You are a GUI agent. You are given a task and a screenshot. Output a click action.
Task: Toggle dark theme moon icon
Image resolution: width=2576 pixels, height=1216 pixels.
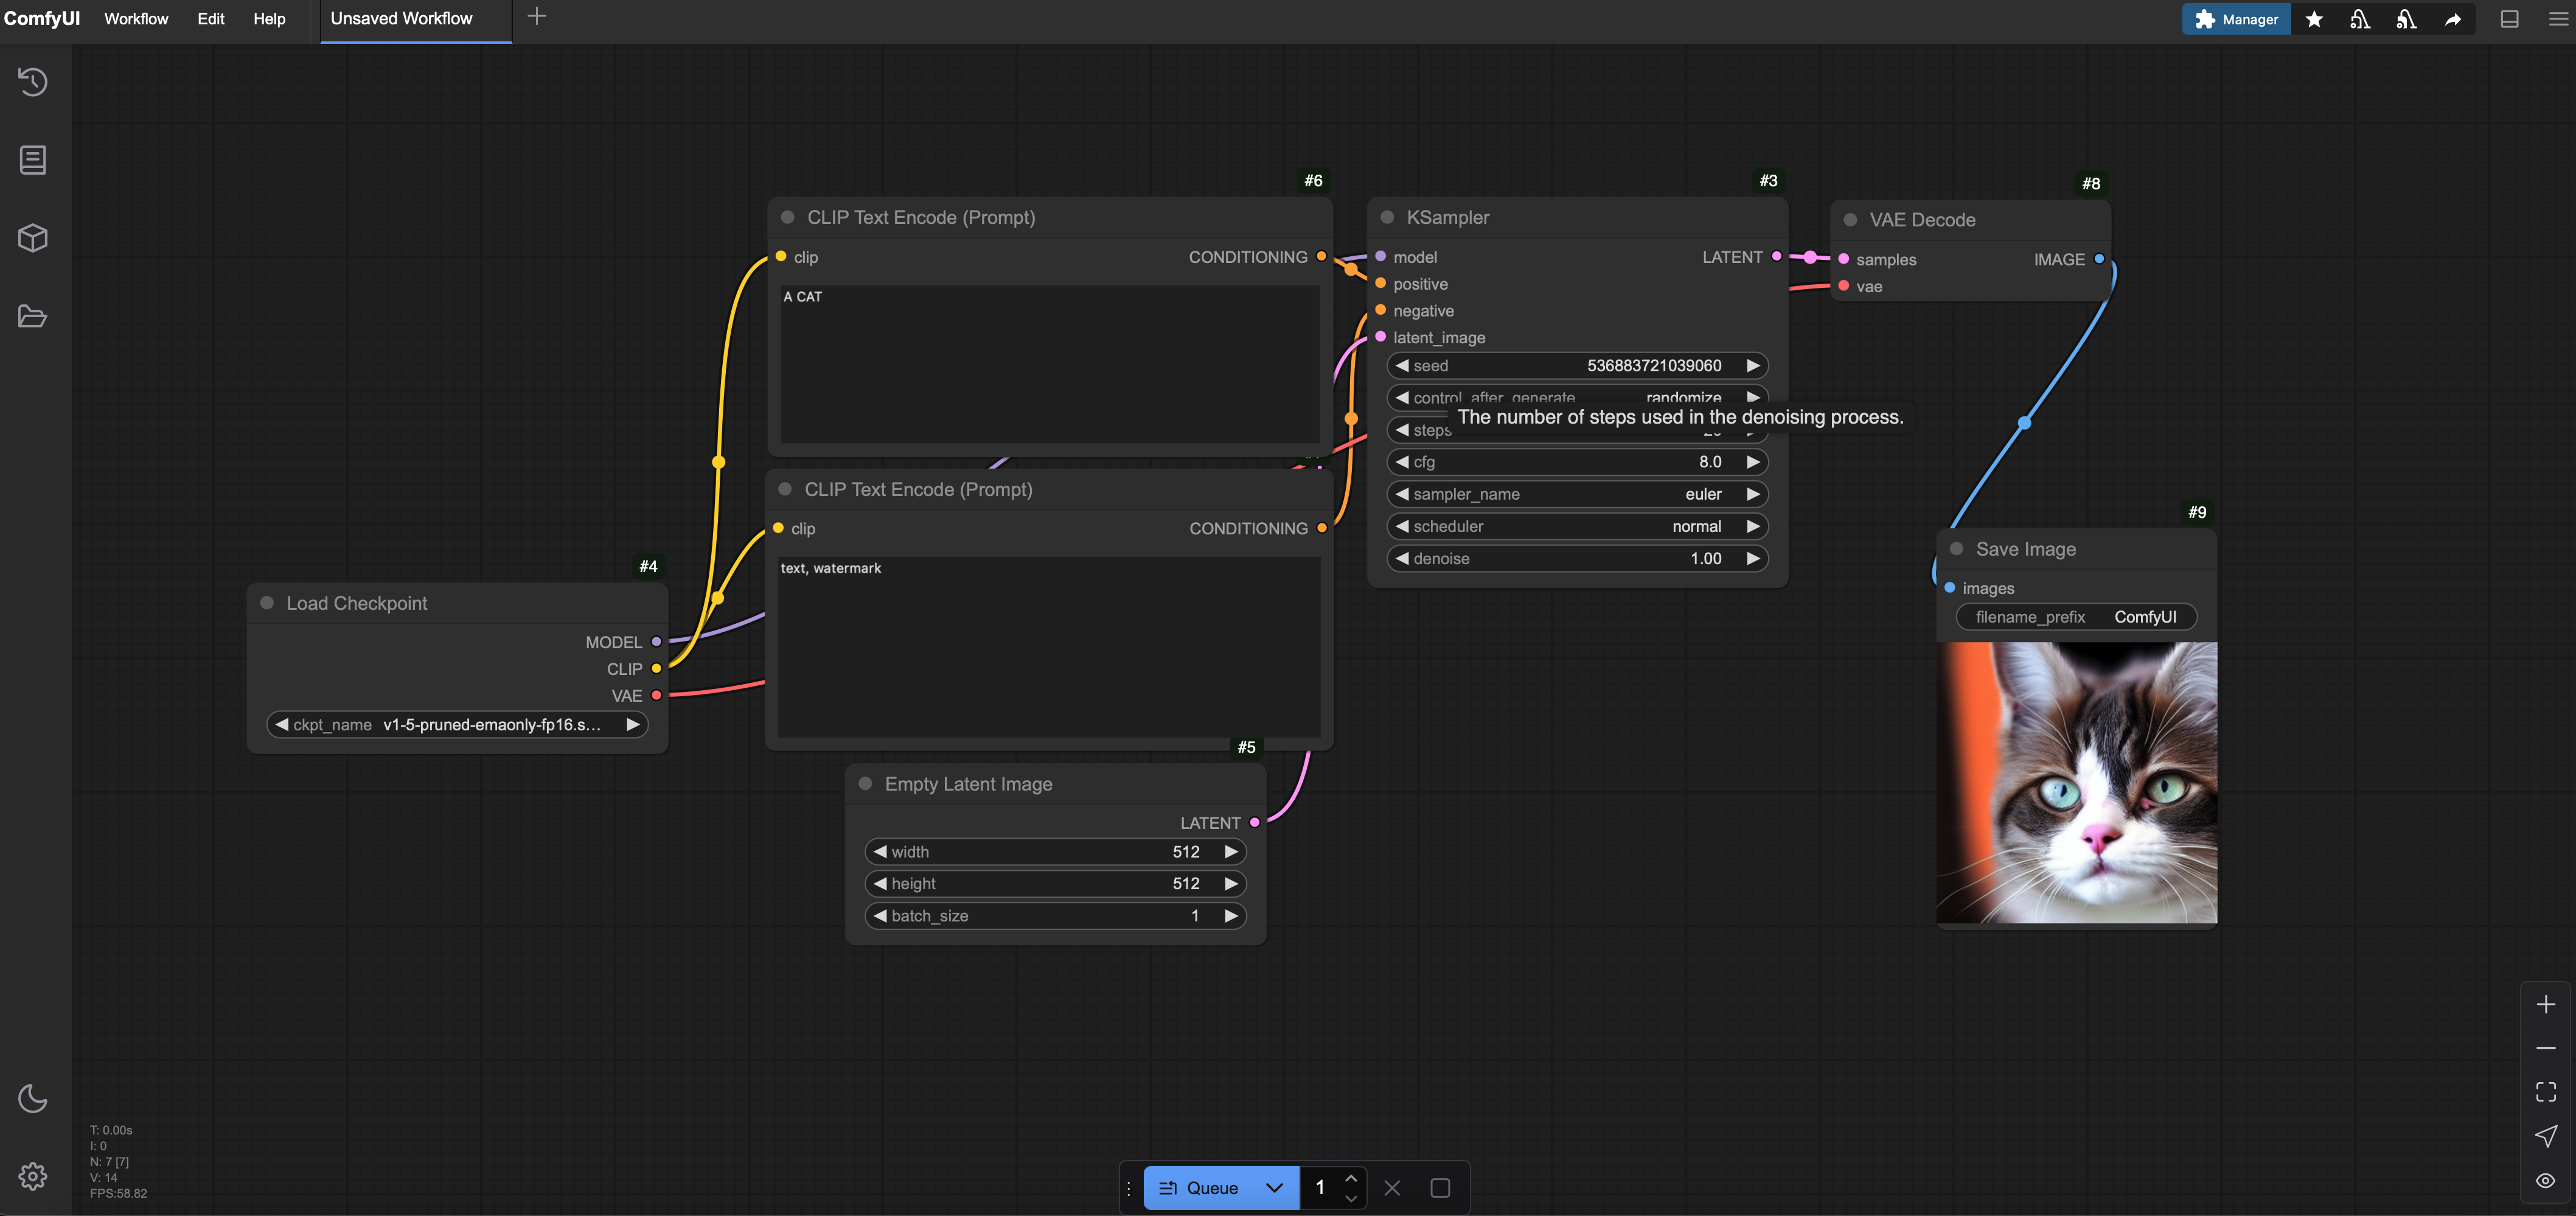pyautogui.click(x=33, y=1098)
